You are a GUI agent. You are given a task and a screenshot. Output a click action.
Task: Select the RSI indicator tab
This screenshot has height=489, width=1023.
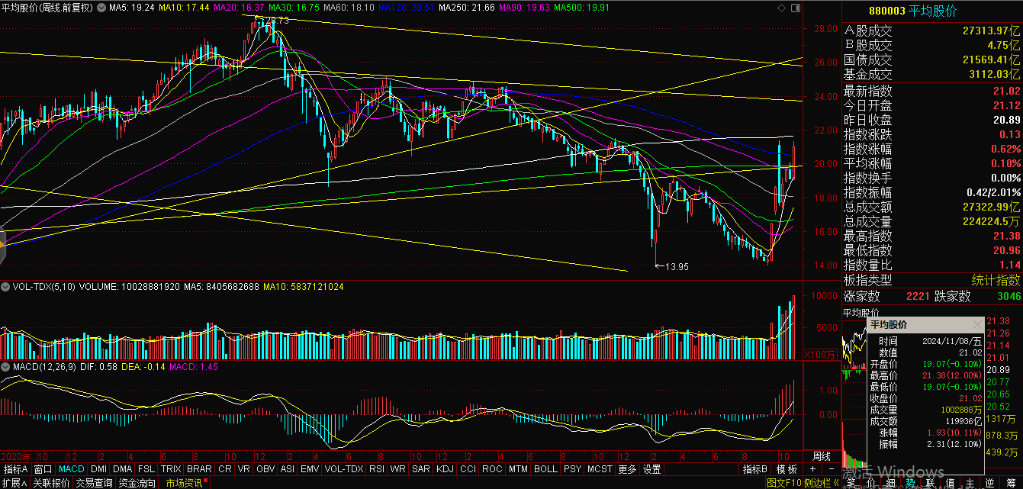377,469
